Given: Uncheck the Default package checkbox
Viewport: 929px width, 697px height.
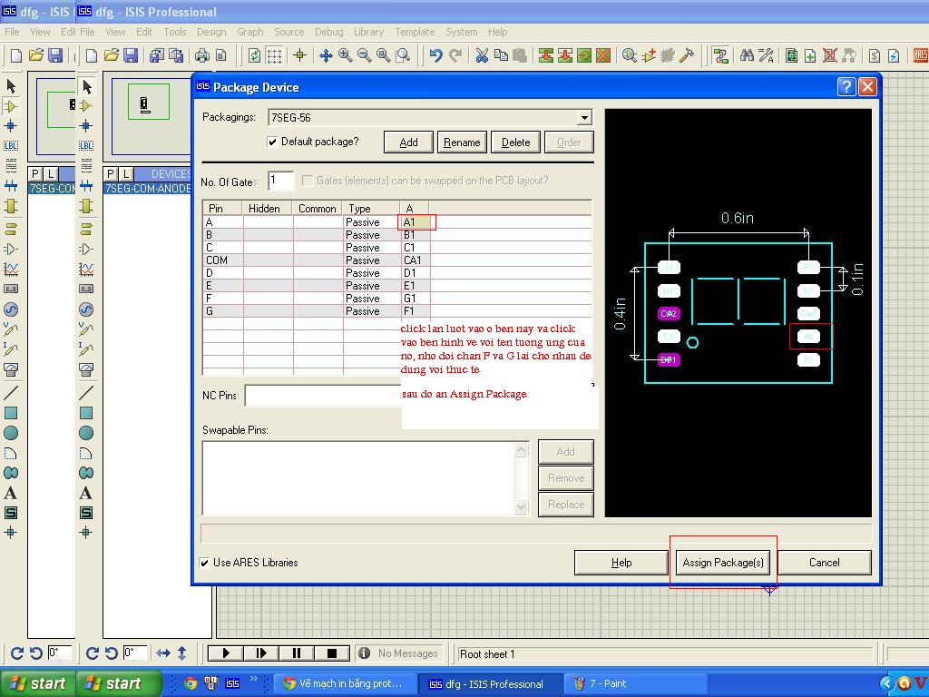Looking at the screenshot, I should point(272,142).
